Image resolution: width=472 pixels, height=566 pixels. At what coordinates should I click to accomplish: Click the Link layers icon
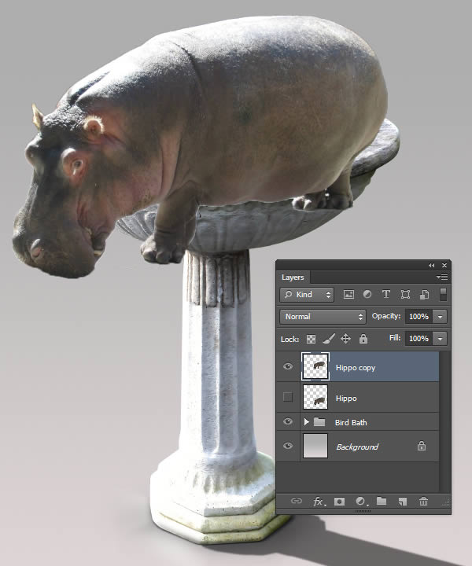296,501
